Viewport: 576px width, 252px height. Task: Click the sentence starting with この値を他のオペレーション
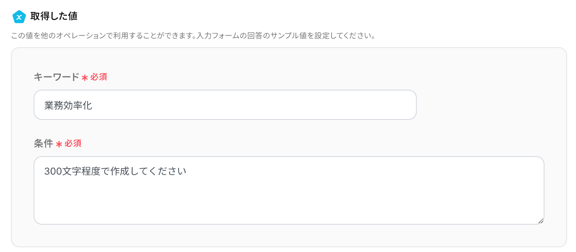104,36
